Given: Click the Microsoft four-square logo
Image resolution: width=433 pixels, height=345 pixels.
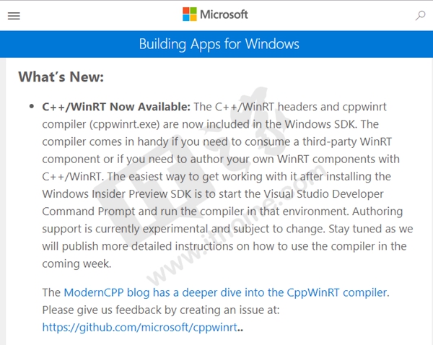Looking at the screenshot, I should [x=189, y=14].
